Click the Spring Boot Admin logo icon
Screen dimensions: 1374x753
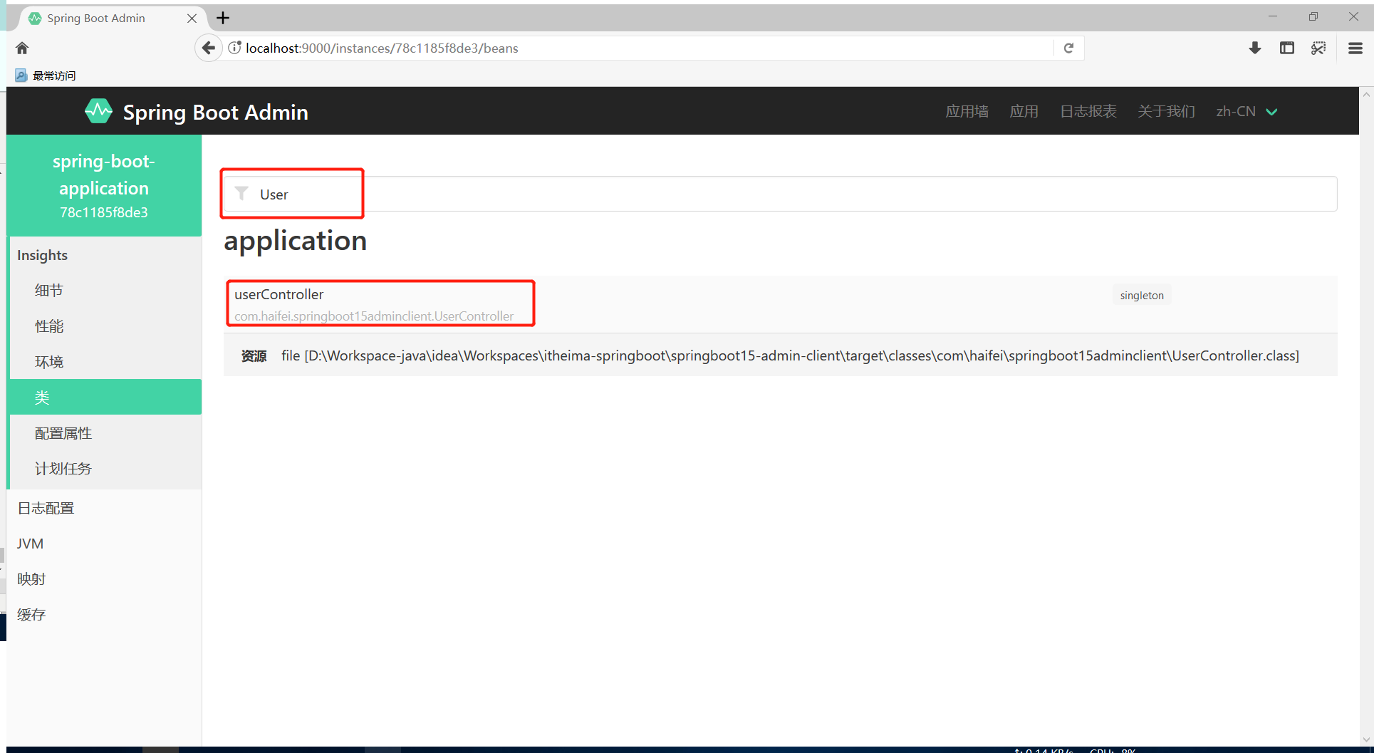[x=98, y=111]
